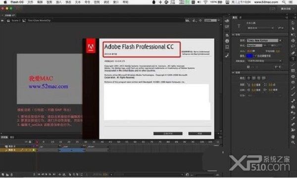Viewport: 297px width, 178px height.
Task: Select the Pen tool
Action: [293, 53]
